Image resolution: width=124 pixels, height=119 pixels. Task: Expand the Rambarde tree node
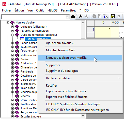[x=12, y=72]
